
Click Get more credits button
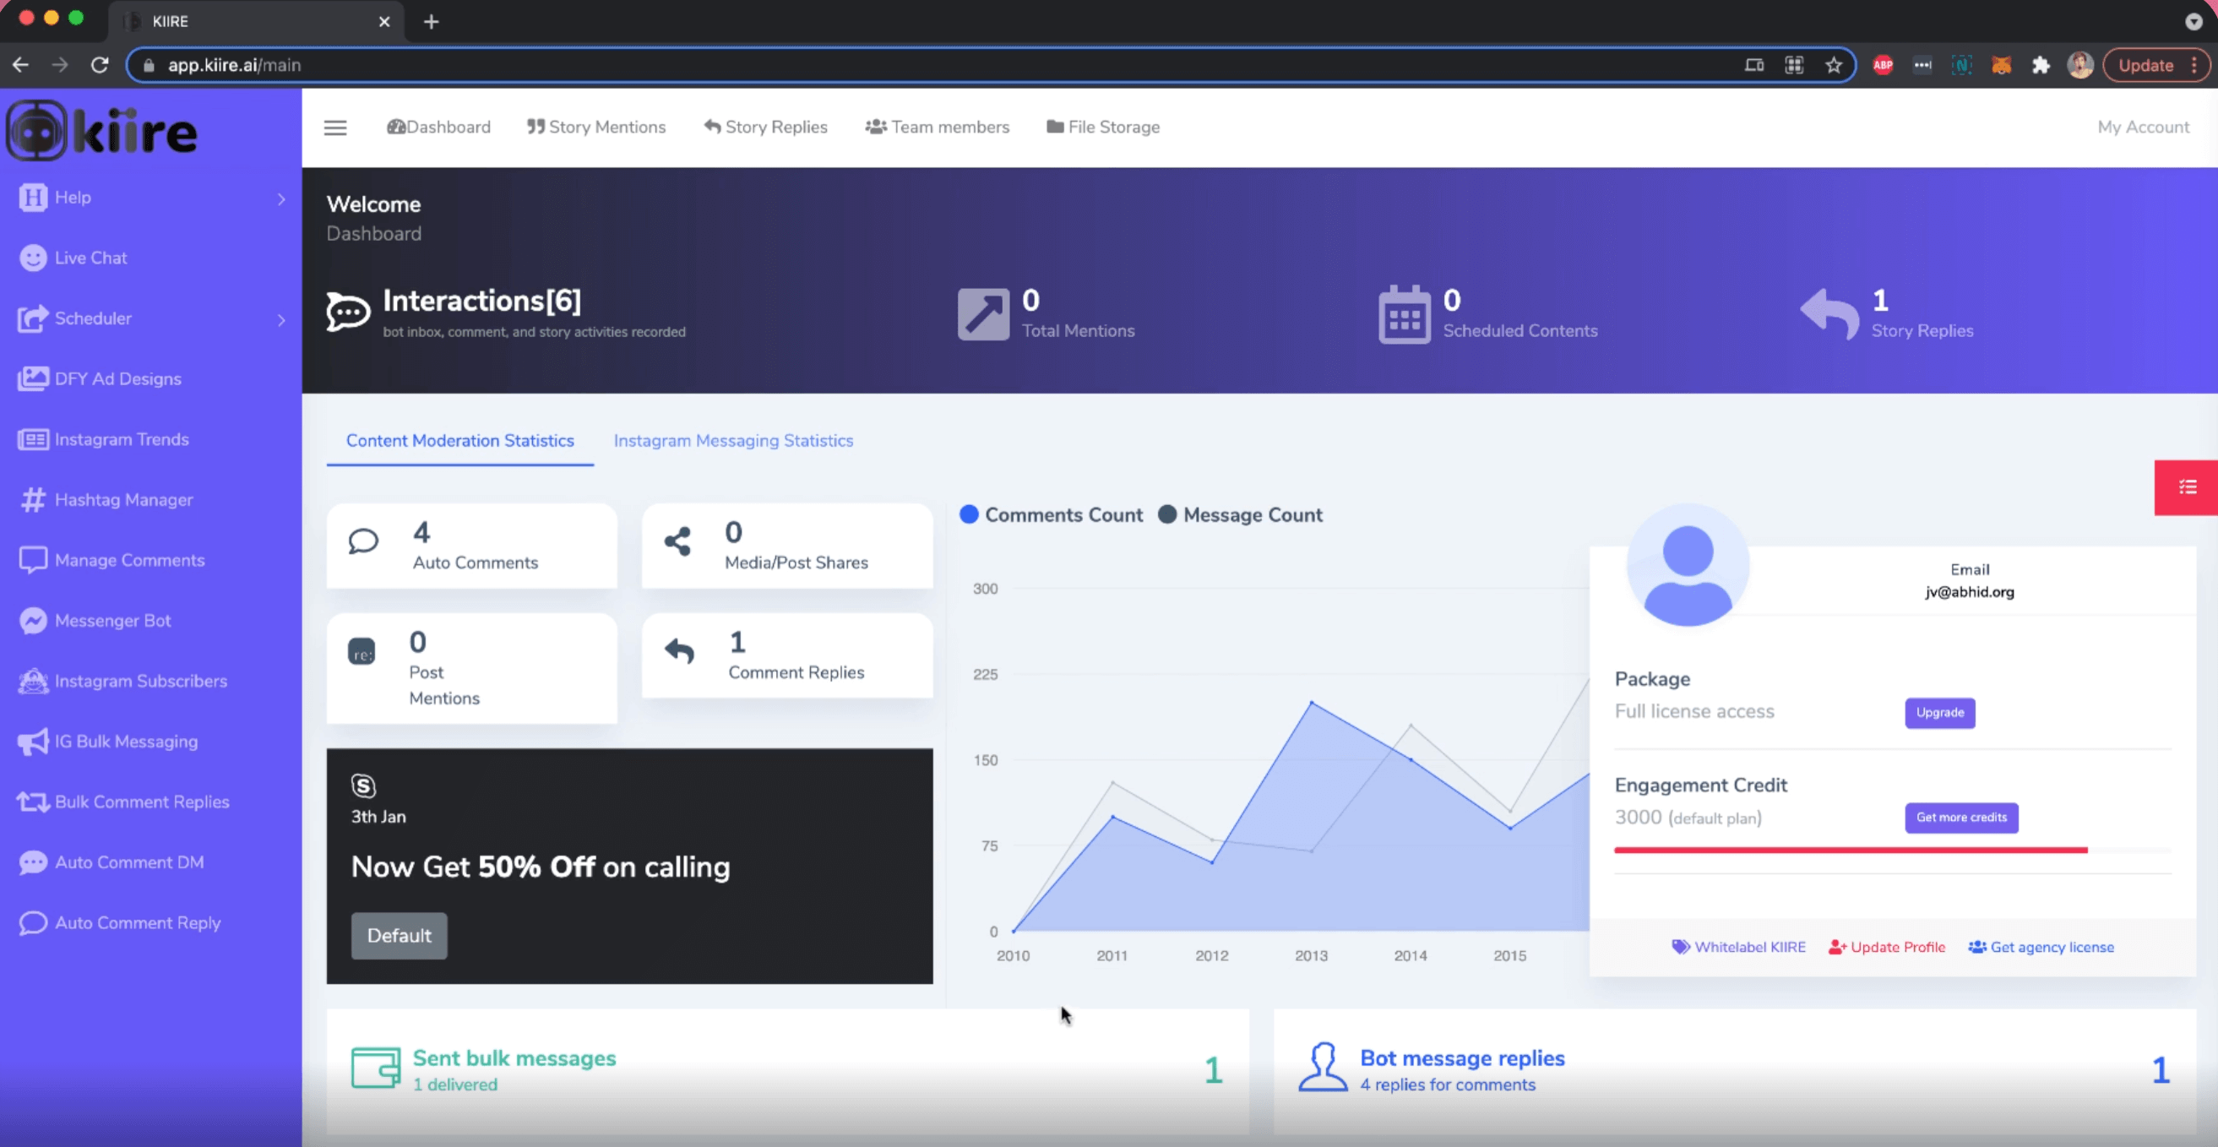(1960, 817)
